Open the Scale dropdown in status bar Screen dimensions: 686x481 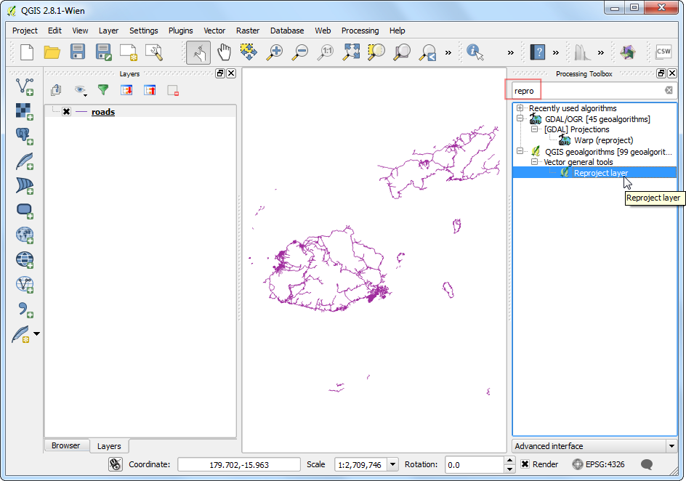tap(393, 464)
